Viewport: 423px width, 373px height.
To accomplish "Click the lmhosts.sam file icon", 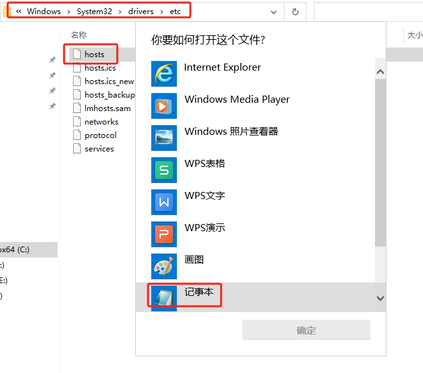I will 77,108.
